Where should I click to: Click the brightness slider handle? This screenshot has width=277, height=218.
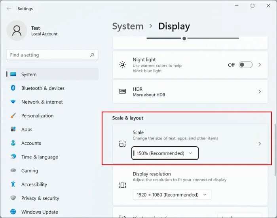184,38
